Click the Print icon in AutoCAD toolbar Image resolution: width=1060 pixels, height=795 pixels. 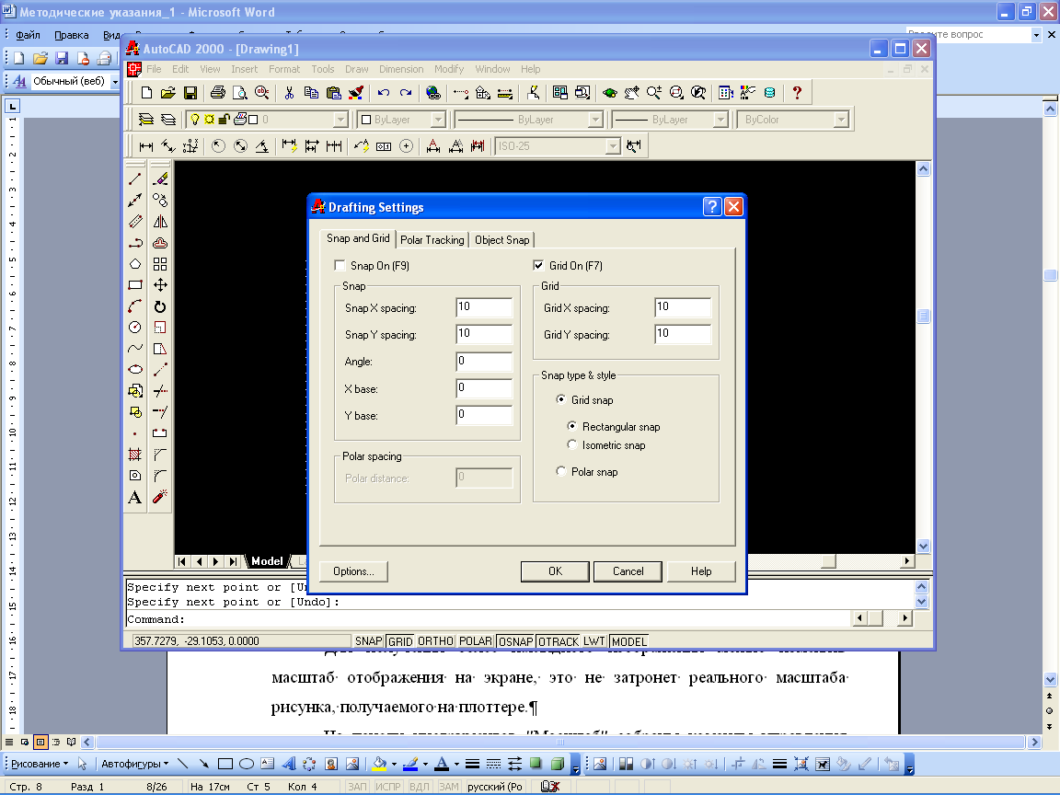pyautogui.click(x=218, y=93)
